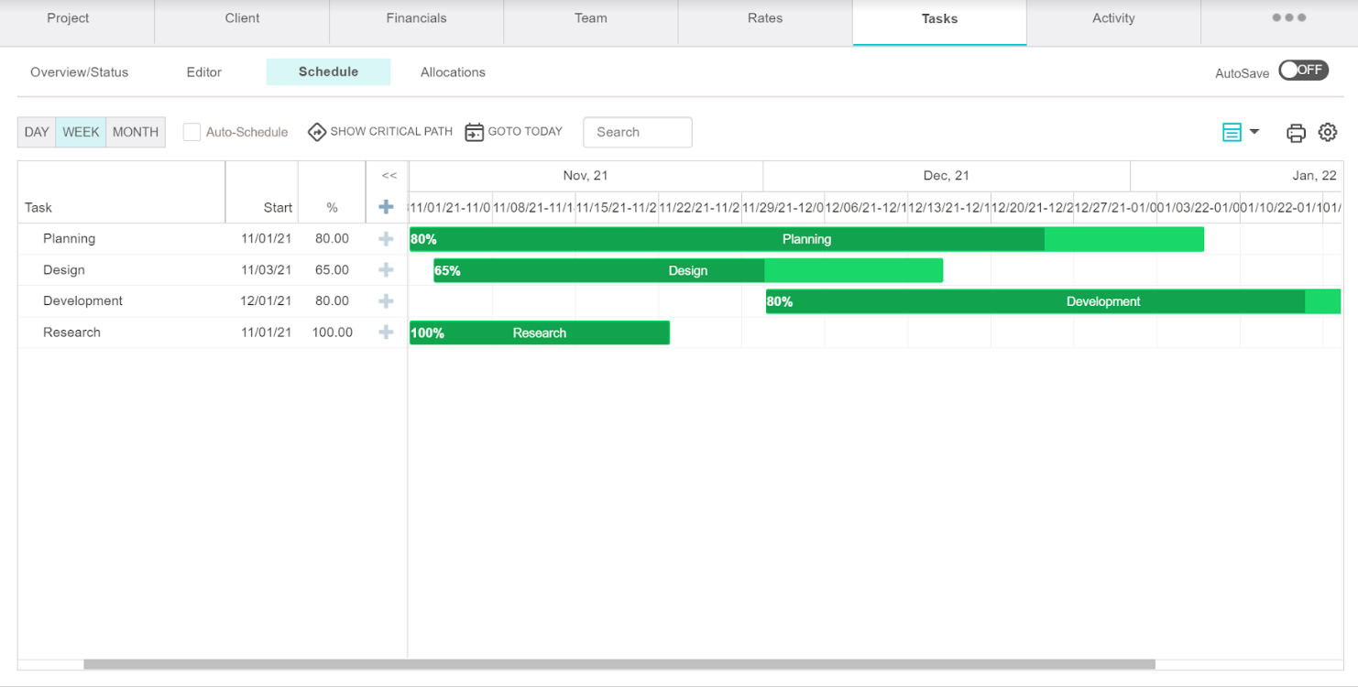Click the plus icon in the Planning row
The height and width of the screenshot is (687, 1358).
pyautogui.click(x=386, y=239)
